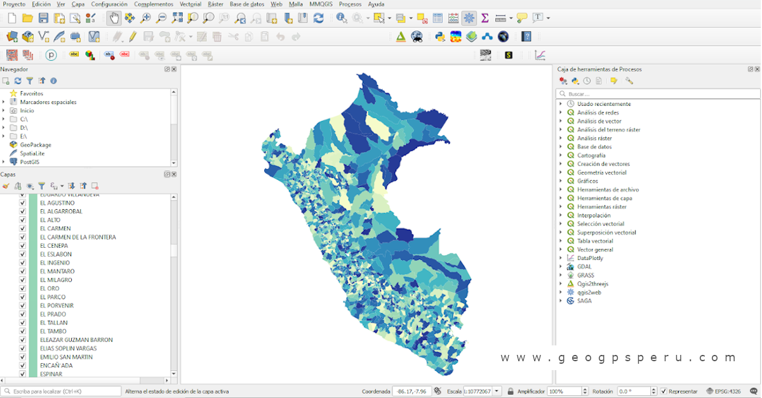Open the Escala scale dropdown
The height and width of the screenshot is (398, 762).
[497, 391]
